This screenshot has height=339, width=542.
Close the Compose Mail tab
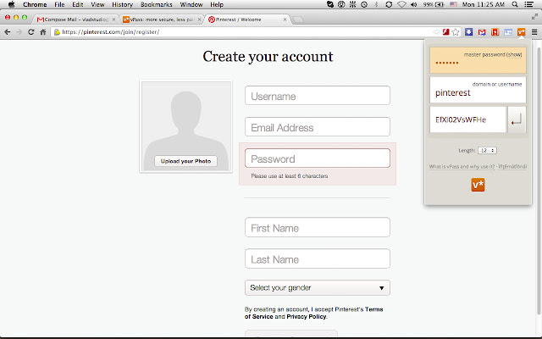(x=113, y=19)
